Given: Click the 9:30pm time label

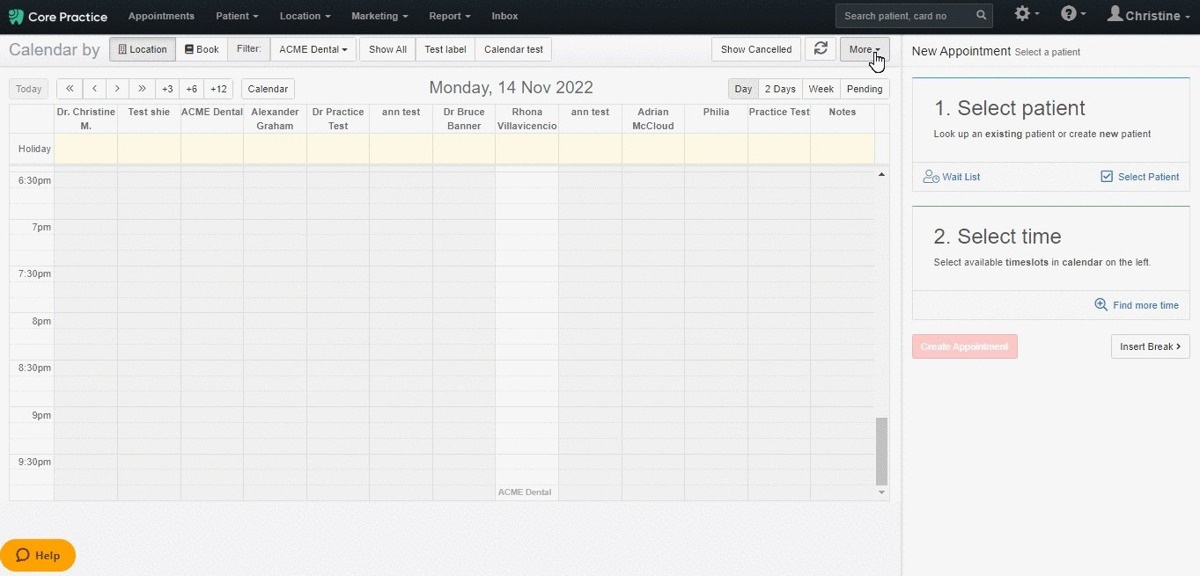Looking at the screenshot, I should point(35,462).
